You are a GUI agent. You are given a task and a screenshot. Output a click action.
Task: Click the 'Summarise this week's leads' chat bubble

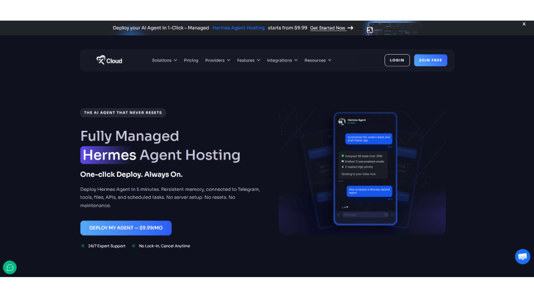[368, 139]
